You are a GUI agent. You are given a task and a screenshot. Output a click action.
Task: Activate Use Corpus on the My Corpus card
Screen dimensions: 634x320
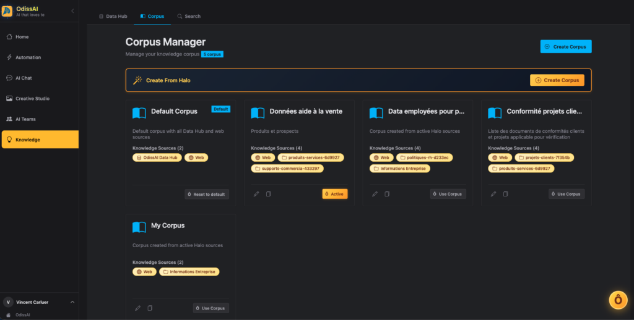click(x=211, y=308)
